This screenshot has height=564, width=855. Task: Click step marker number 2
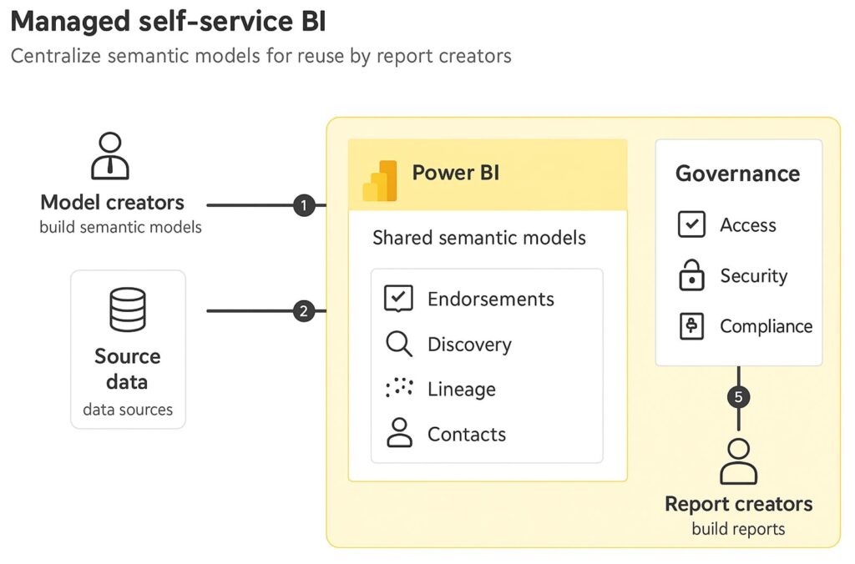(x=304, y=311)
